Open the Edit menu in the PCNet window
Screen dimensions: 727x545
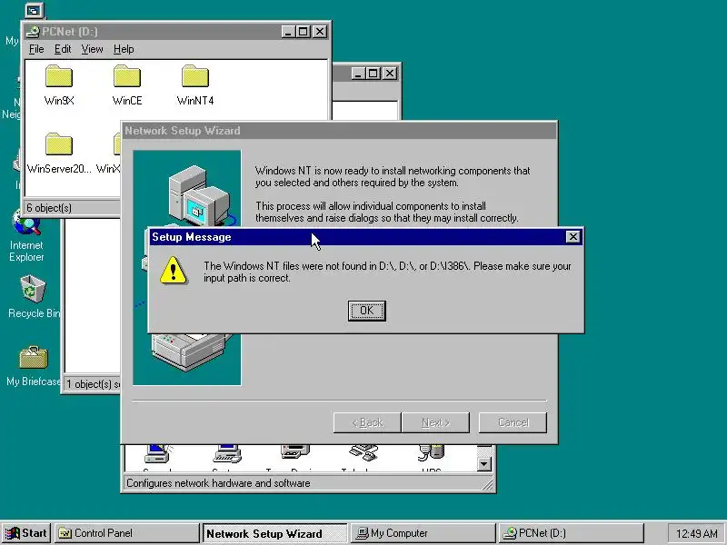(x=63, y=49)
